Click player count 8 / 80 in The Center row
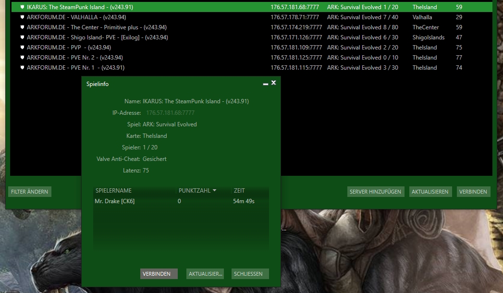503x293 pixels. (x=391, y=27)
